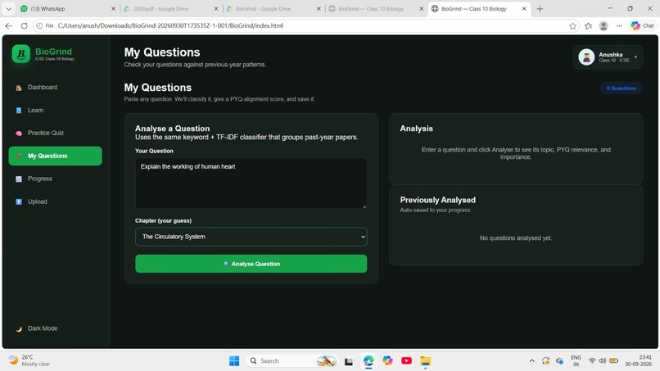660x371 pixels.
Task: Open the browser favorites list icon
Action: click(588, 25)
